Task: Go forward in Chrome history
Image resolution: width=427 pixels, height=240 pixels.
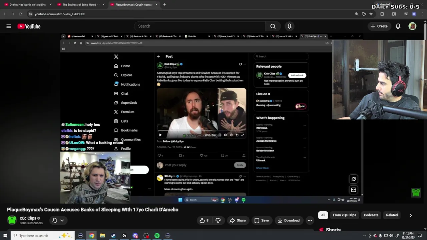Action: (13, 14)
